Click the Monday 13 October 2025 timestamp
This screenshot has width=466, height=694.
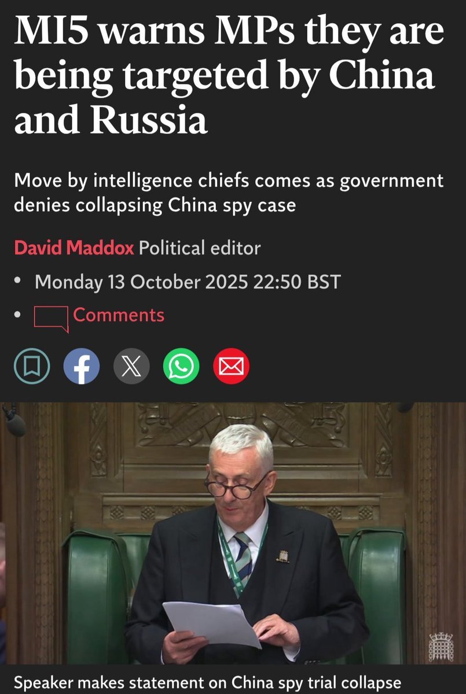click(x=188, y=282)
